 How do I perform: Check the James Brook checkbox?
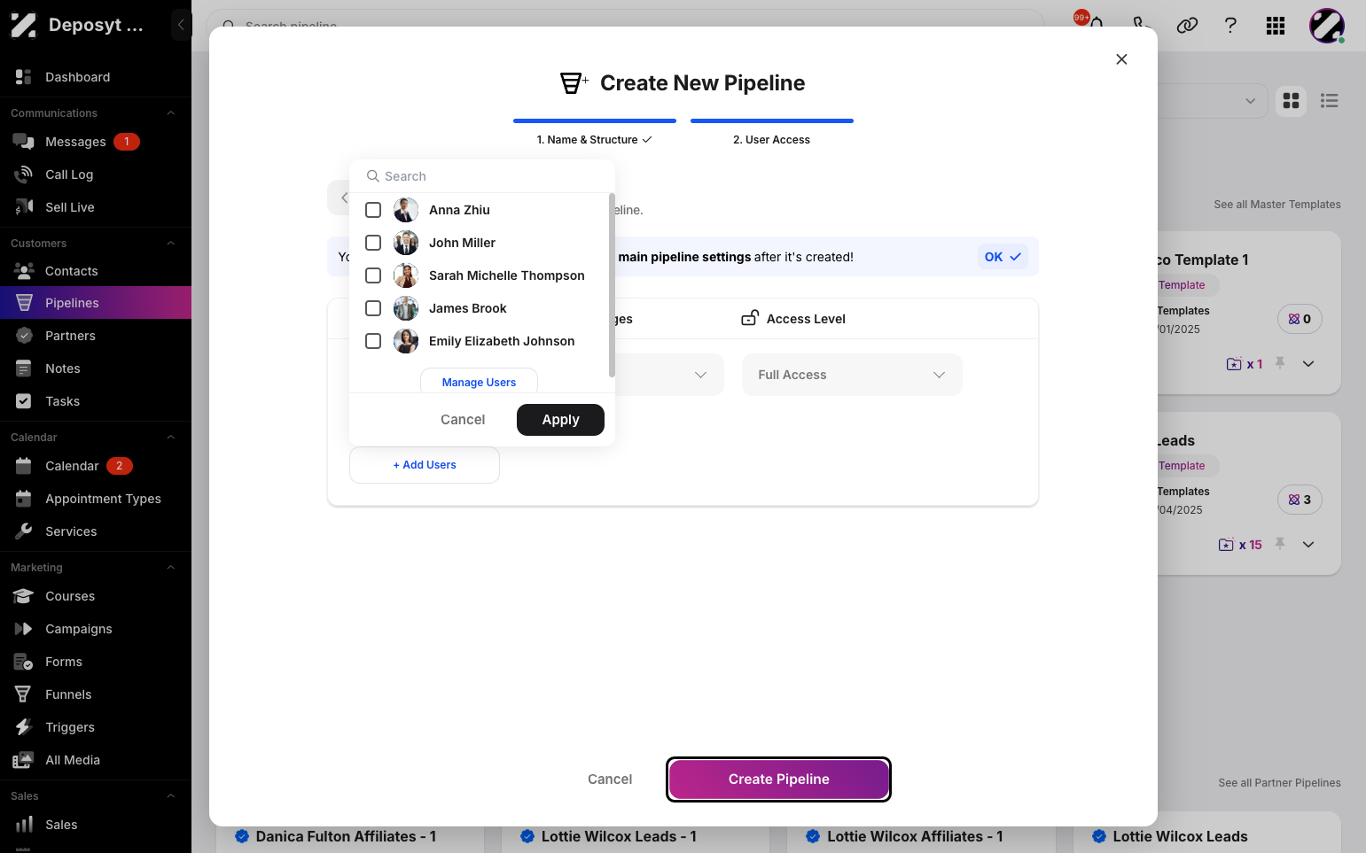coord(373,308)
